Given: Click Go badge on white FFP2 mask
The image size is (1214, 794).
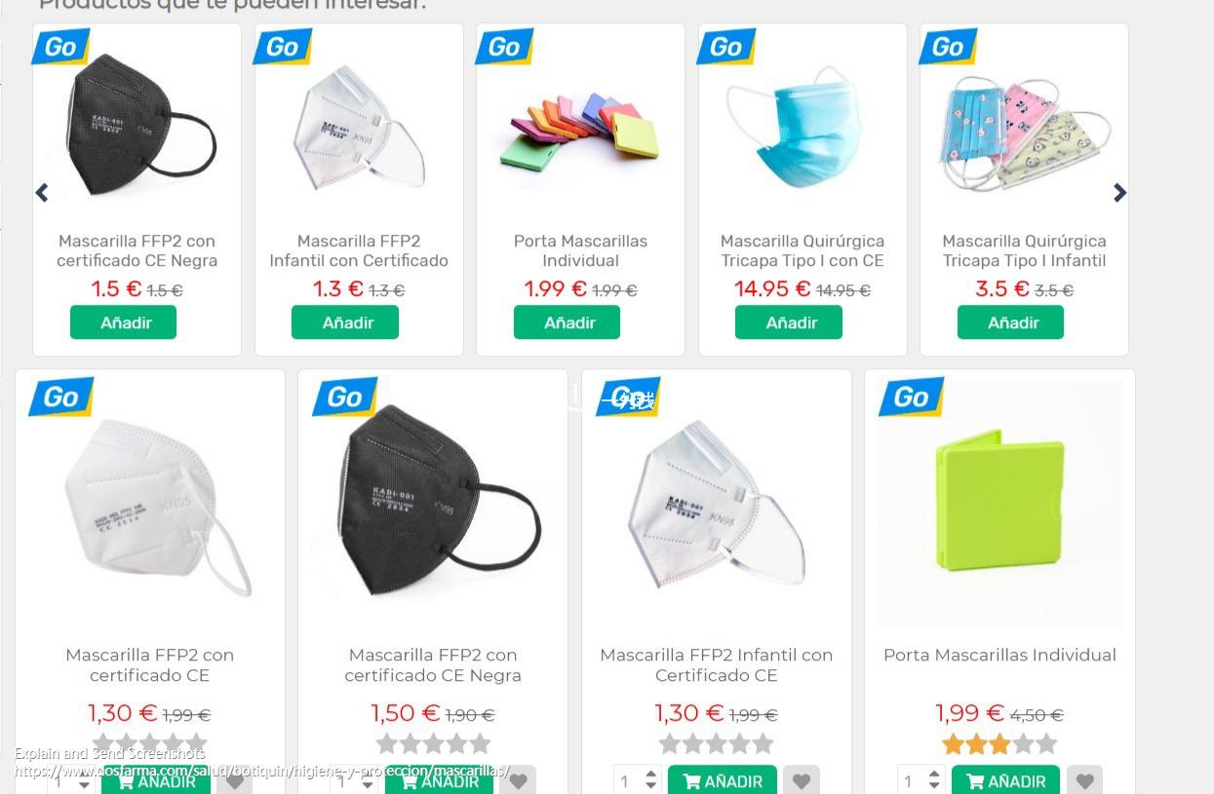Looking at the screenshot, I should tap(61, 397).
